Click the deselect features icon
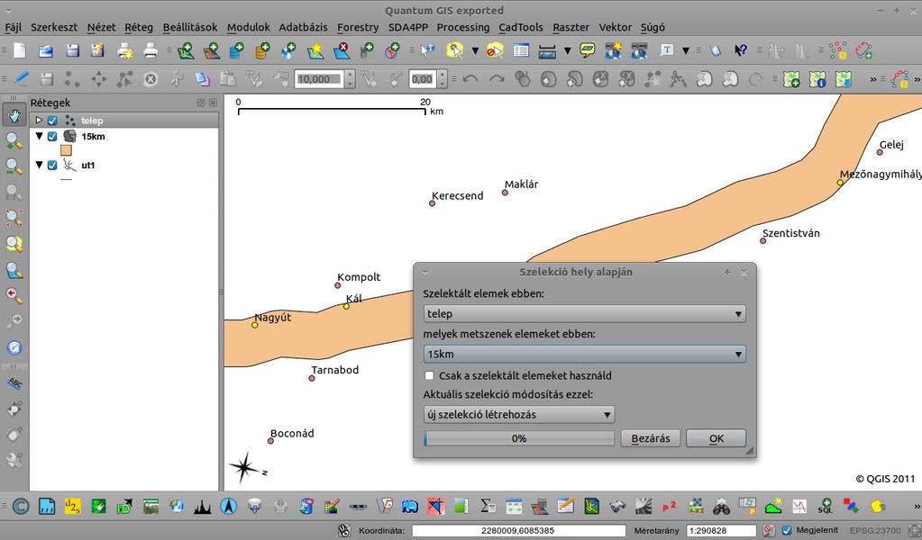This screenshot has height=540, width=922. 495,50
